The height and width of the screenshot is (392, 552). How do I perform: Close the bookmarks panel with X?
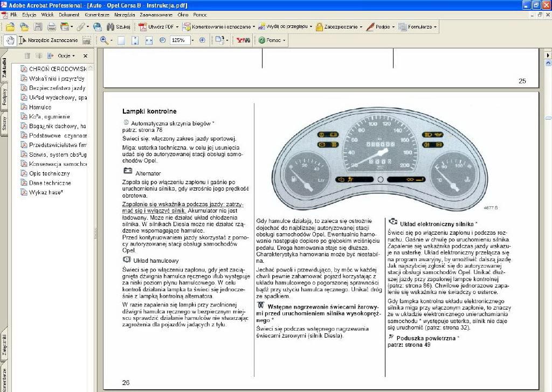85,55
